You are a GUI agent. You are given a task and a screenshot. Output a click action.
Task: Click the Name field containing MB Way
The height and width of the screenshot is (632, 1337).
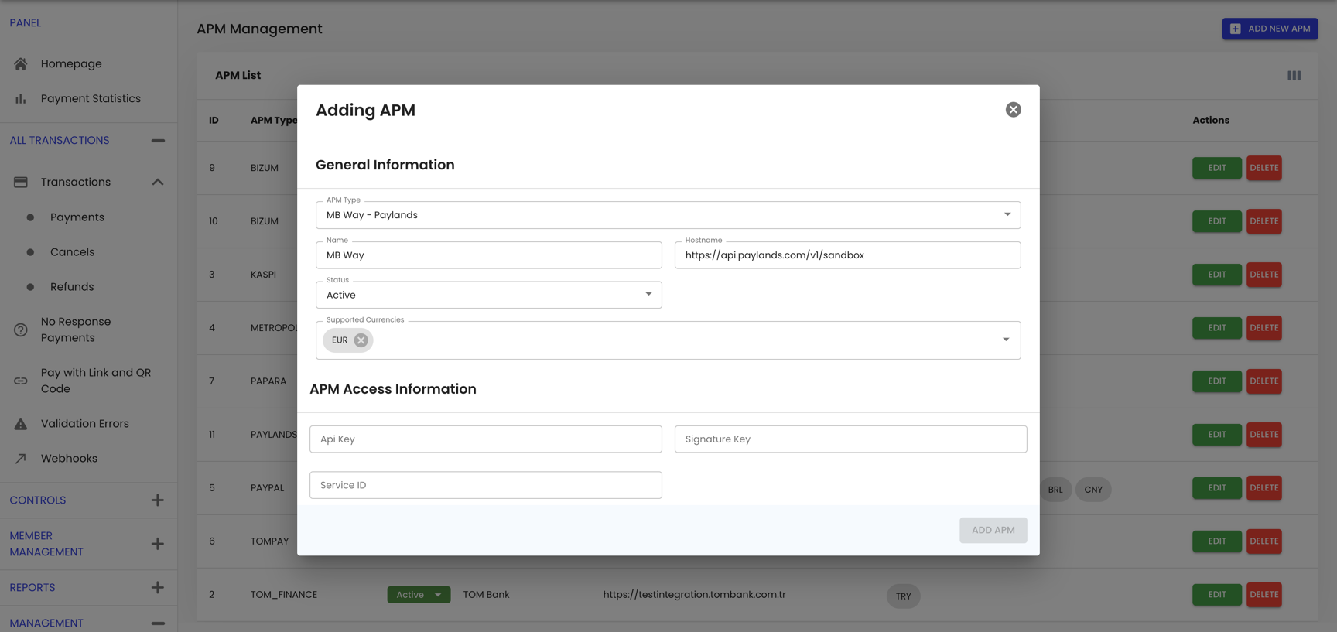coord(488,255)
